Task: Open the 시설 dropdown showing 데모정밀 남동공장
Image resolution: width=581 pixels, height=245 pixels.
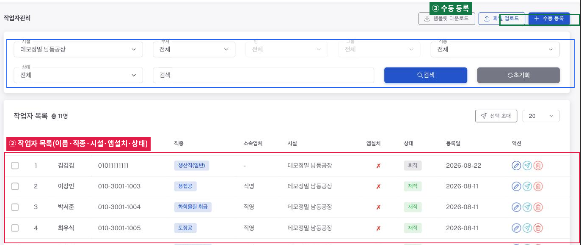Action: point(78,49)
